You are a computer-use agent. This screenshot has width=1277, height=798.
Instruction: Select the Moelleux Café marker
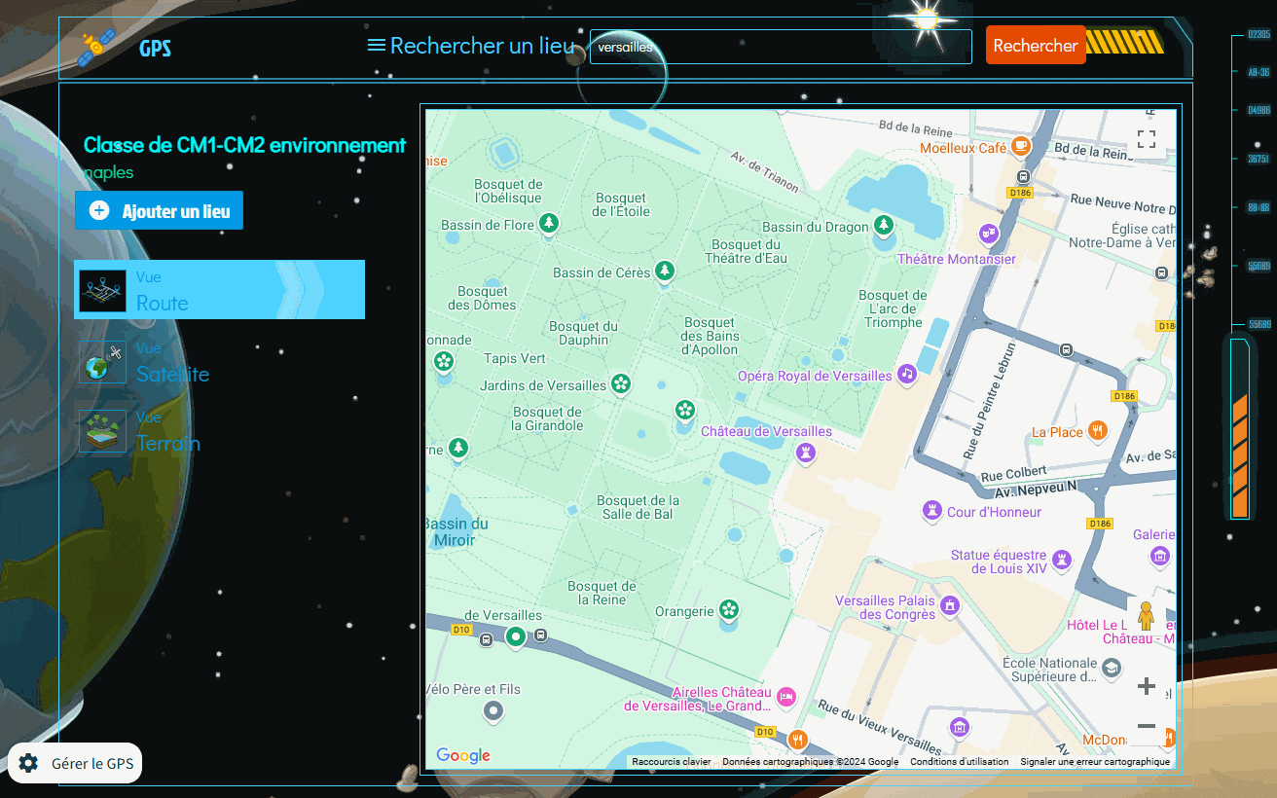point(1019,147)
